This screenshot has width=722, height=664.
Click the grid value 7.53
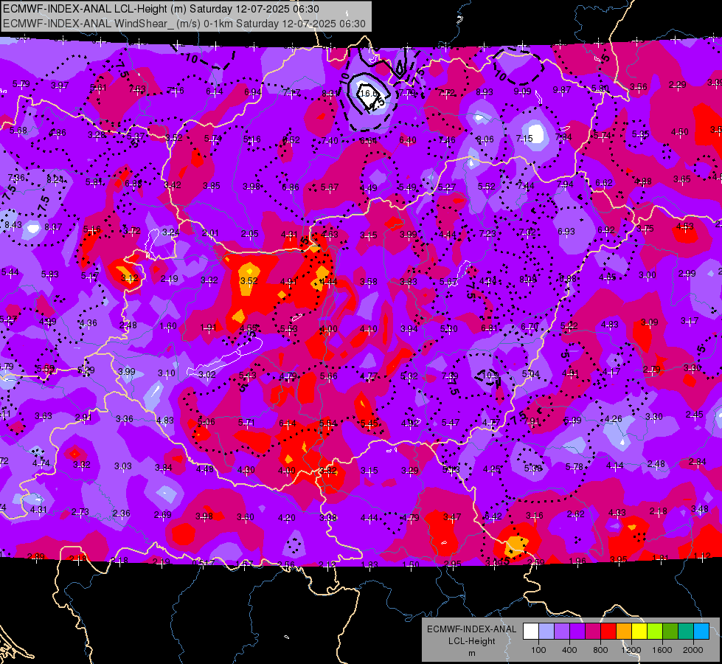coord(137,89)
